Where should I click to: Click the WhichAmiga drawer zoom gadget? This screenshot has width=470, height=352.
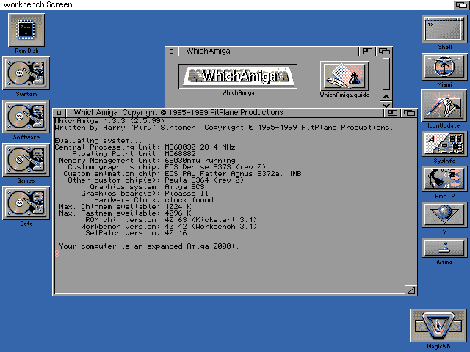367,51
